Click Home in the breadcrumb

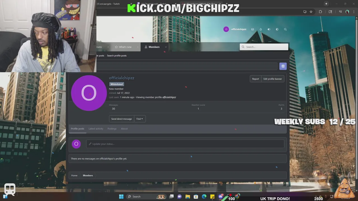pos(74,175)
